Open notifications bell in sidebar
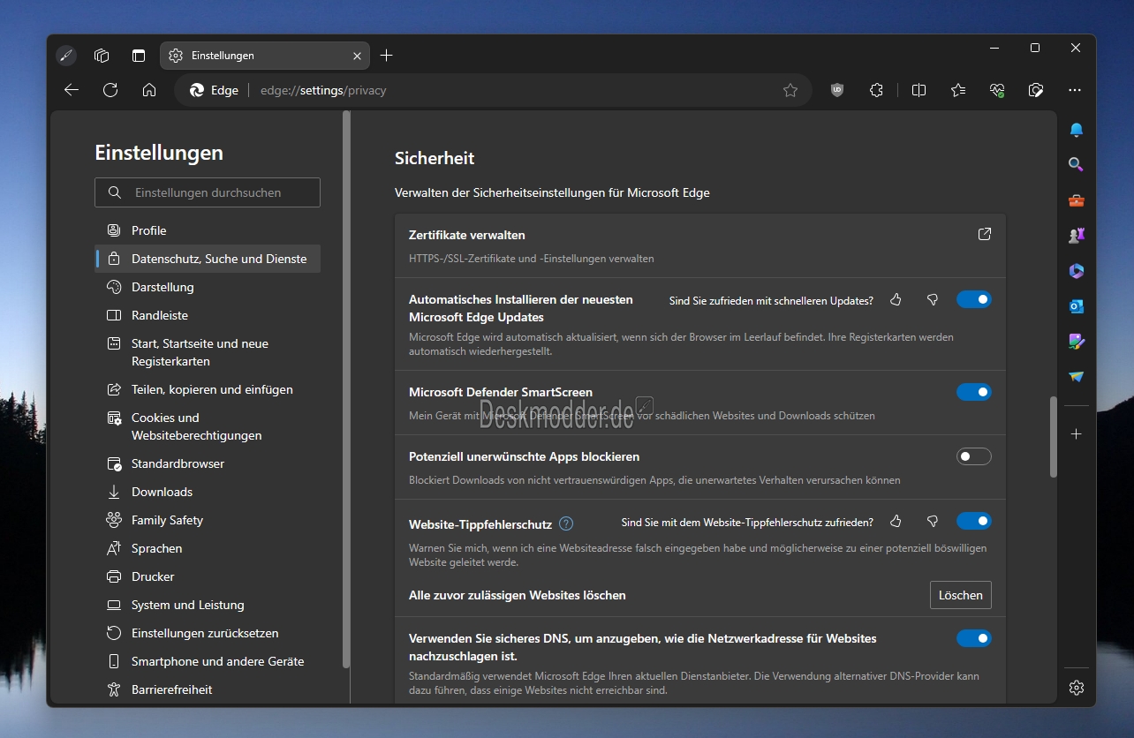Screen dimensions: 1134x738 click(1076, 130)
